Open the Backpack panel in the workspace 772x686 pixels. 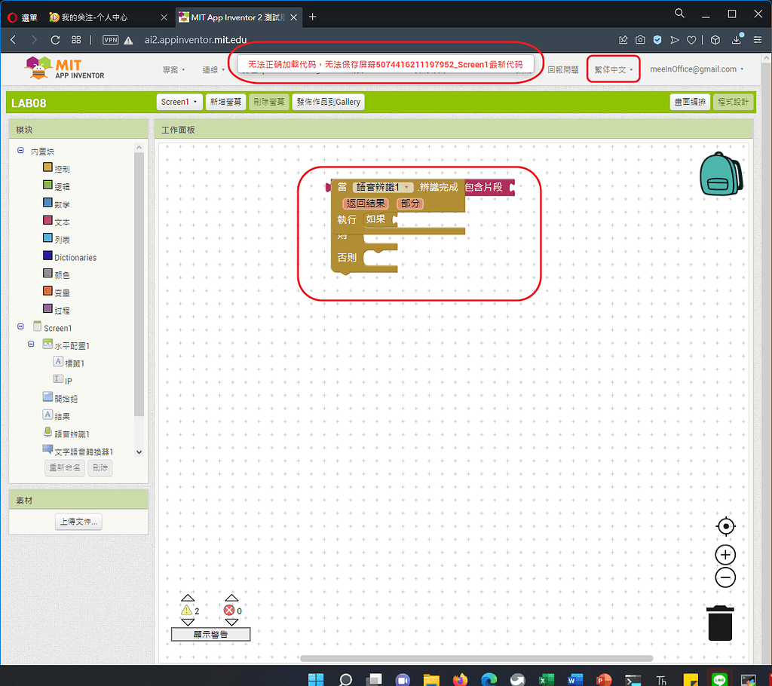[x=720, y=175]
